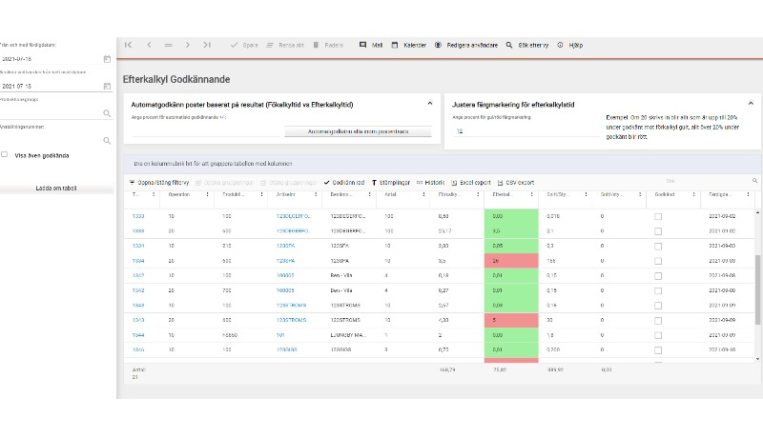Open Hjälp from the toolbar
763x438 pixels.
(569, 45)
